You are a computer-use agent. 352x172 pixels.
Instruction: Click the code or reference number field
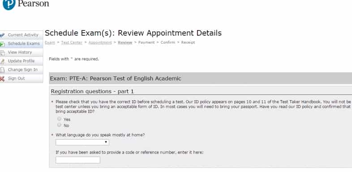click(78, 160)
